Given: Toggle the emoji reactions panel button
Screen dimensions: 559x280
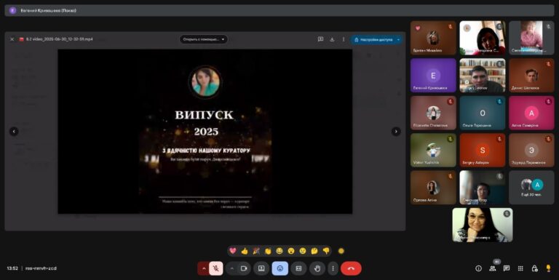Looking at the screenshot, I should [x=279, y=268].
